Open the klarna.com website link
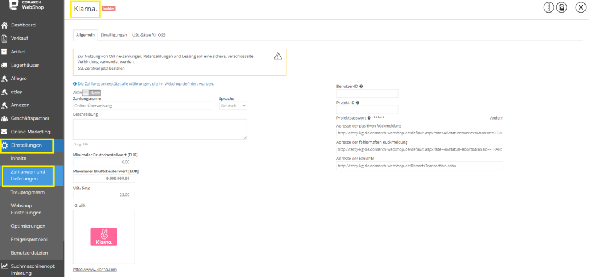Image resolution: width=589 pixels, height=277 pixels. 95,270
